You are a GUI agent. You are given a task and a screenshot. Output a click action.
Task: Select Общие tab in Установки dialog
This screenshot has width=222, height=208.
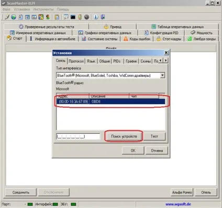pyautogui.click(x=104, y=61)
